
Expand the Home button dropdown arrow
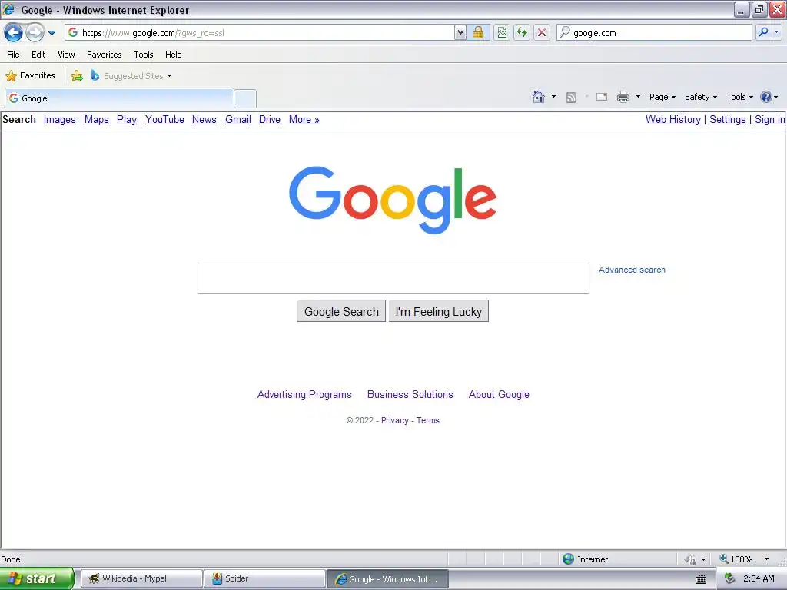pyautogui.click(x=553, y=97)
